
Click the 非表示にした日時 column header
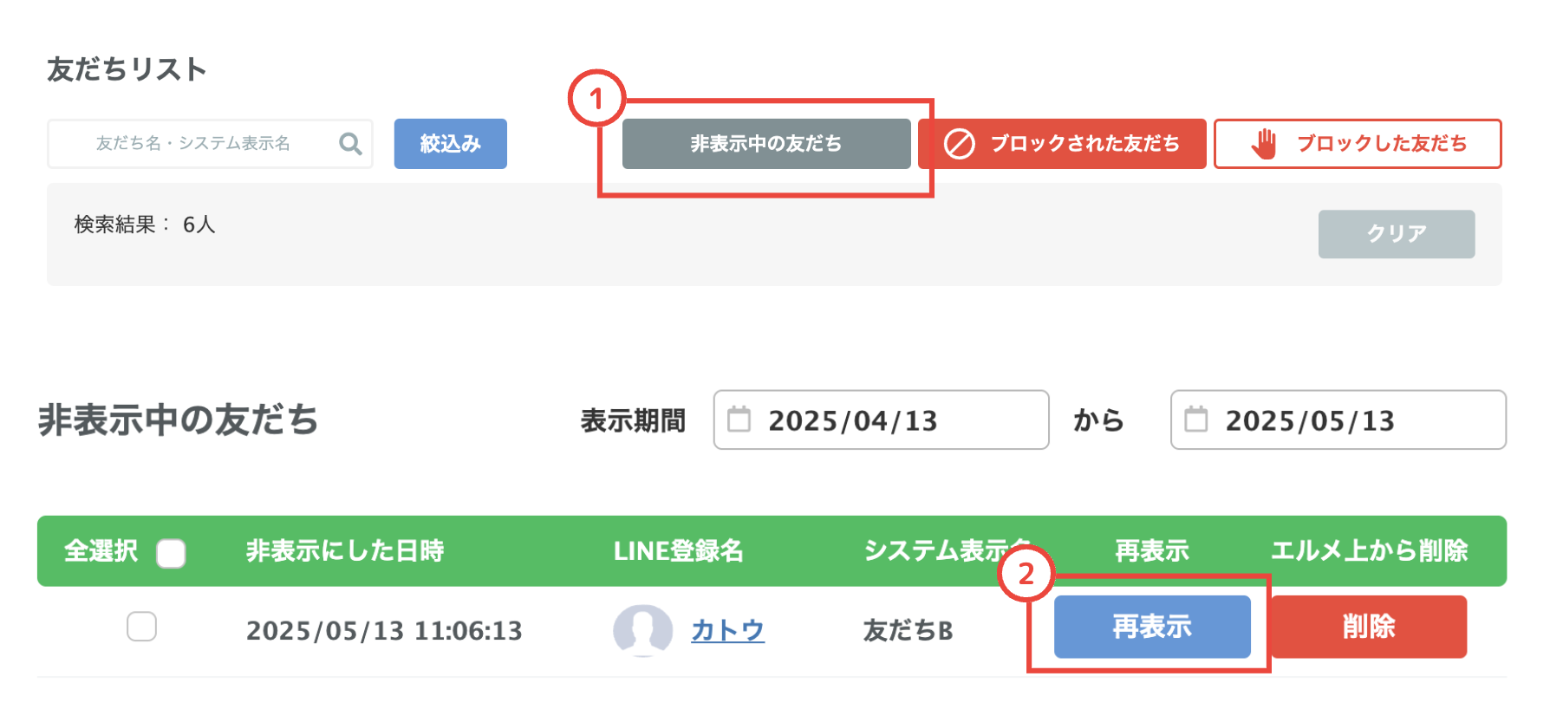pos(345,551)
